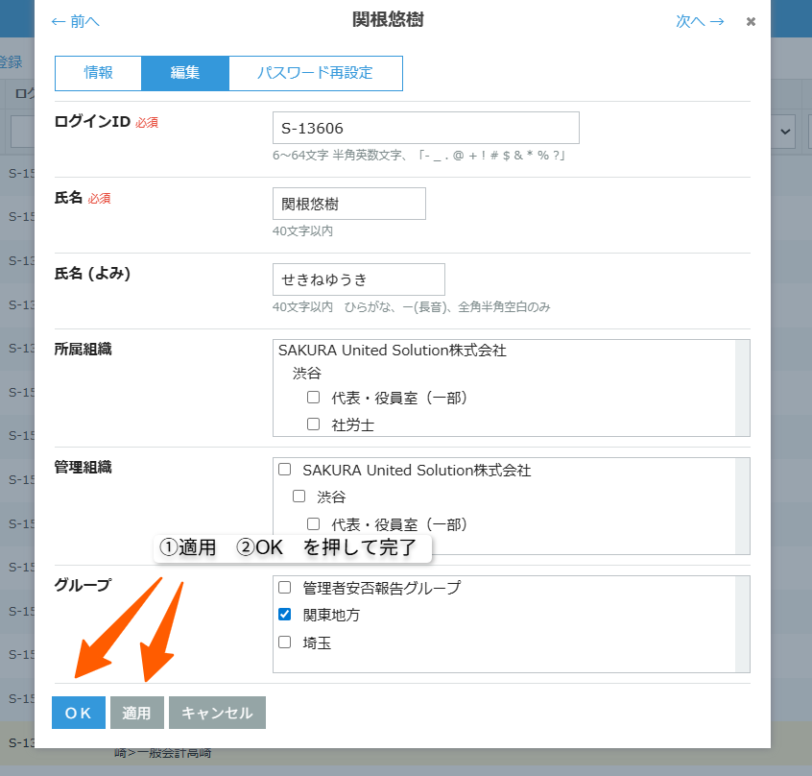Enable 管理者安否報告グループ group checkbox
This screenshot has width=812, height=776.
[x=284, y=587]
